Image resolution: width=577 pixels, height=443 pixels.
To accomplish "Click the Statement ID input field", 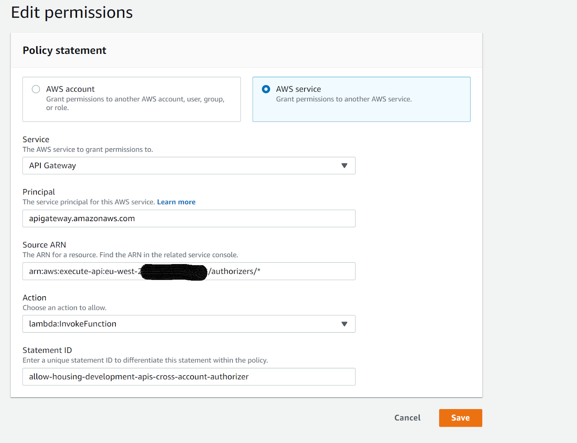I will (x=189, y=377).
